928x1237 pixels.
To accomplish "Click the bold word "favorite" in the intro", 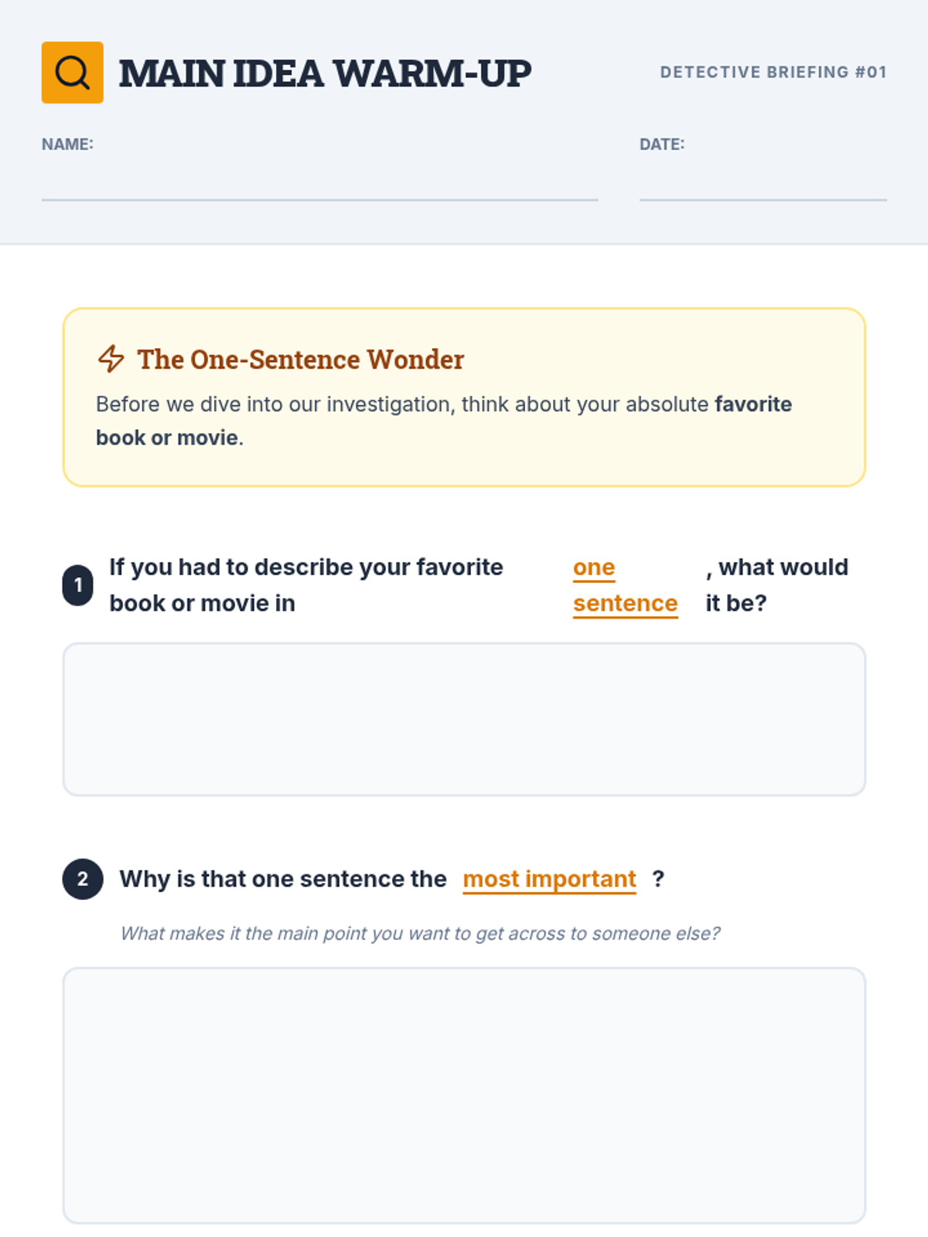I will click(x=752, y=404).
